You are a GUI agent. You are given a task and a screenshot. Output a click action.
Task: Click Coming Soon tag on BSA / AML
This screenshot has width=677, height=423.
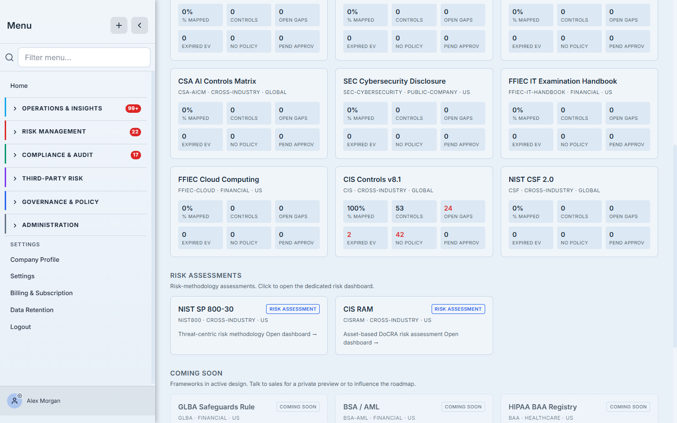(463, 407)
